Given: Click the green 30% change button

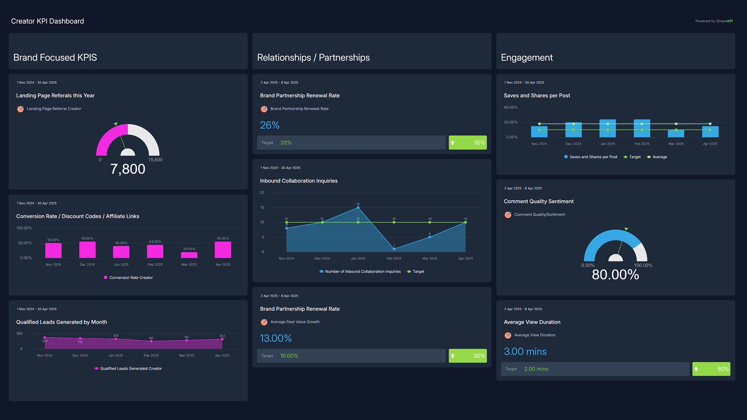Looking at the screenshot, I should pos(467,142).
